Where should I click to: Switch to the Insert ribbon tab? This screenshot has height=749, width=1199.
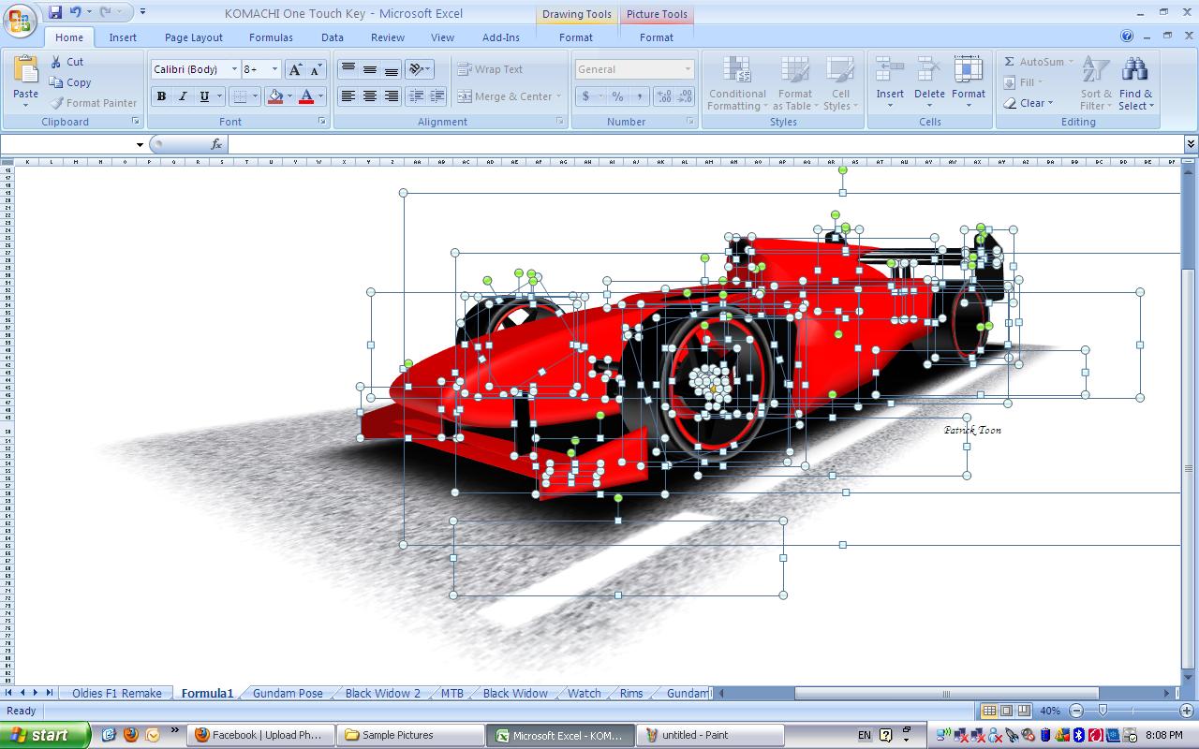pos(123,37)
